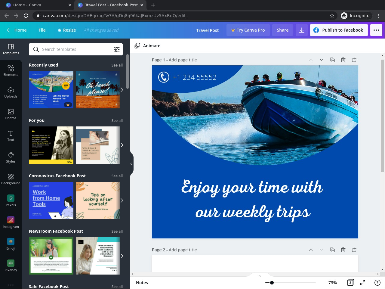Add a new page after Page 2
385x289 pixels.
coord(354,250)
